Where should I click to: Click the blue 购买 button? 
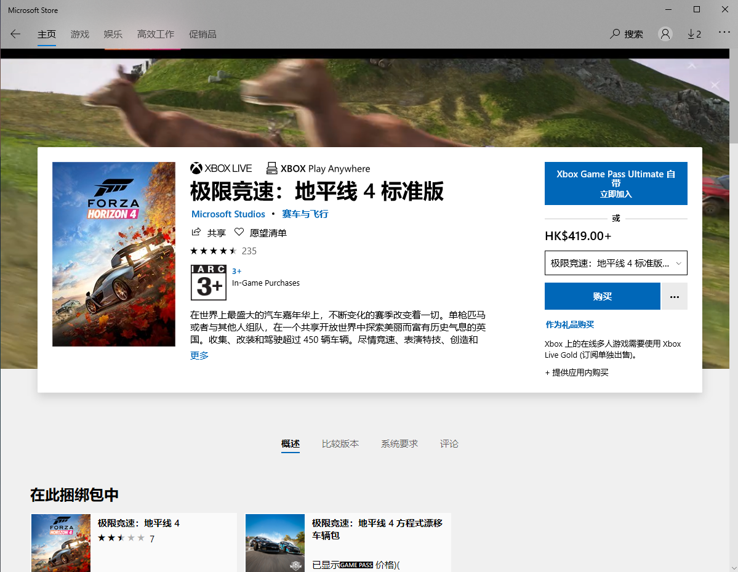point(603,297)
